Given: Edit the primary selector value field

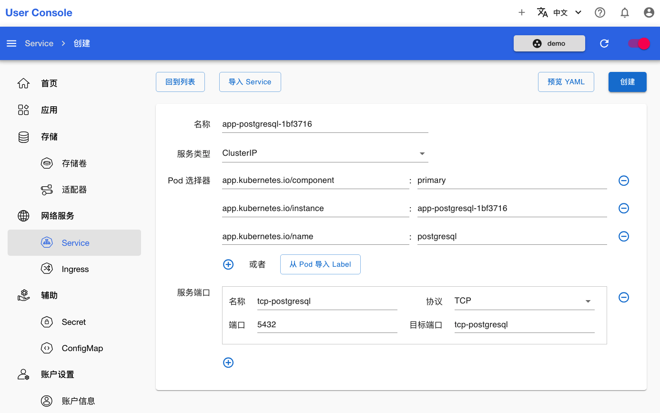Looking at the screenshot, I should pos(512,181).
